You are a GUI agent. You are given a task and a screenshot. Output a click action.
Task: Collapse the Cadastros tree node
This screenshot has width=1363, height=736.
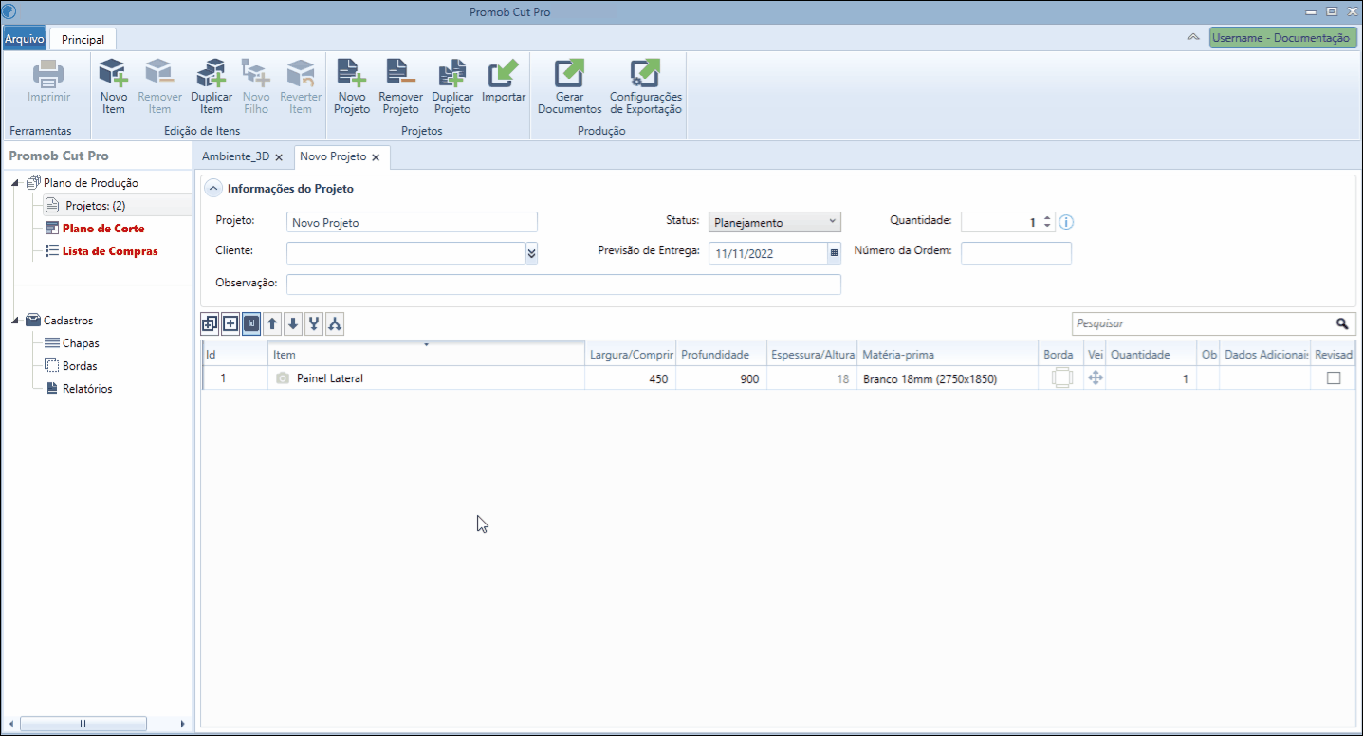pos(17,321)
